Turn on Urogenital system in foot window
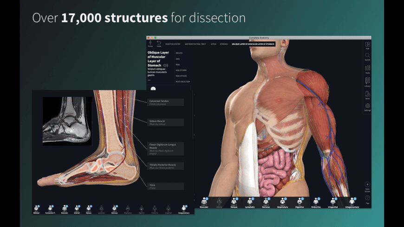The image size is (404, 227). tap(168, 209)
